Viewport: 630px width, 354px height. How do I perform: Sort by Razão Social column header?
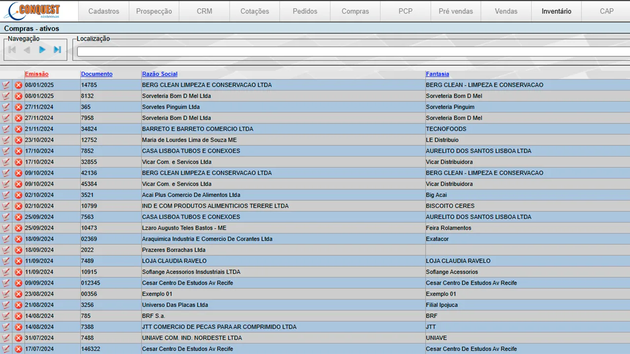pos(160,74)
